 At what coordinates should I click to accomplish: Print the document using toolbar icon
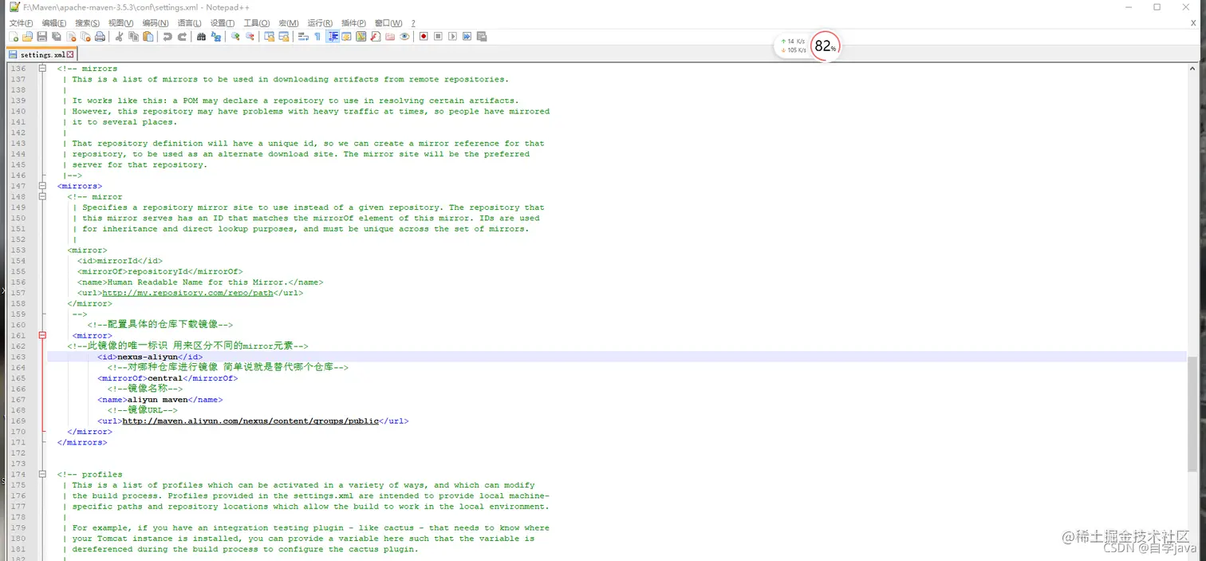pyautogui.click(x=100, y=36)
